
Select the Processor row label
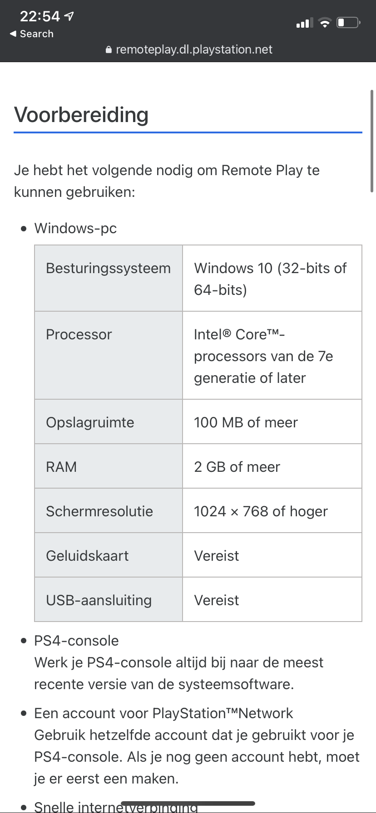coord(79,334)
